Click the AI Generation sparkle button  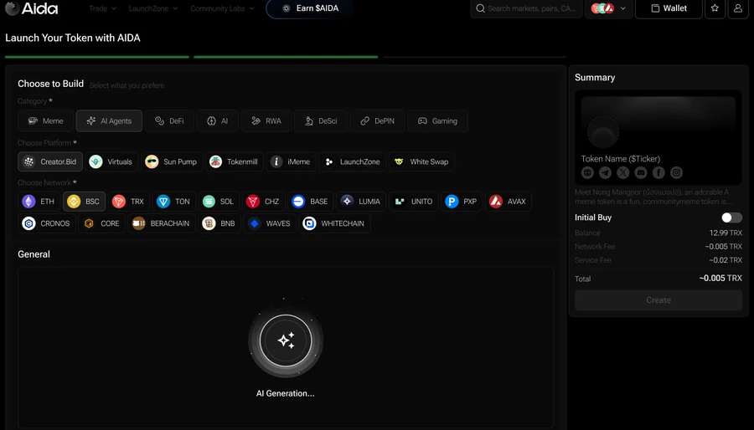pyautogui.click(x=286, y=340)
